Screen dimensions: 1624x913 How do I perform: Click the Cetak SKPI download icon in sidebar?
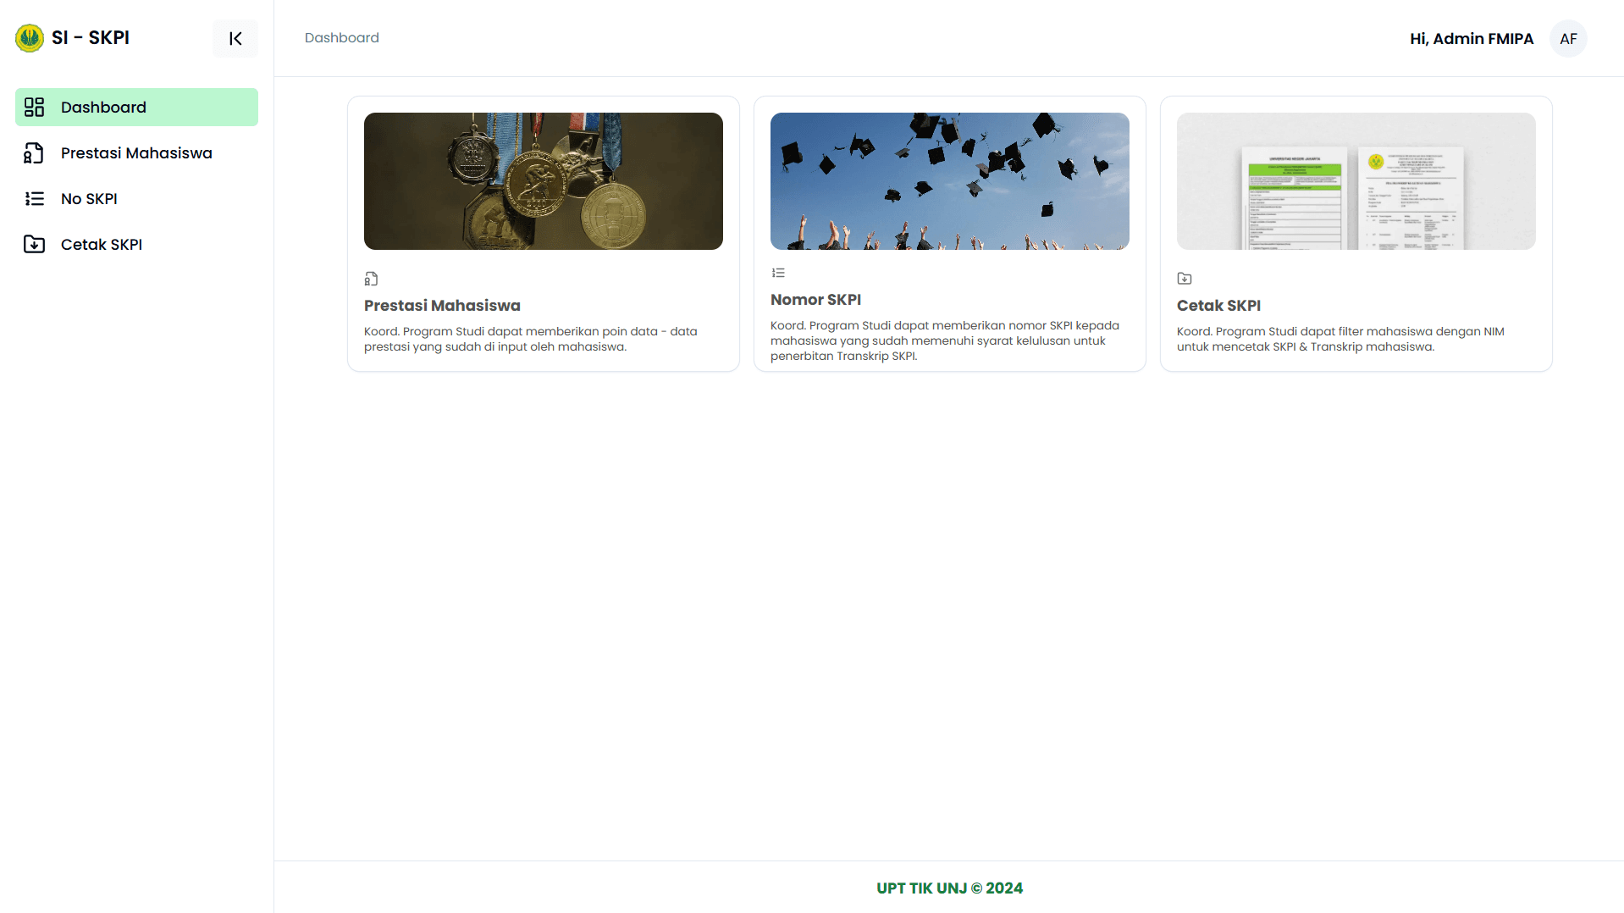[33, 244]
